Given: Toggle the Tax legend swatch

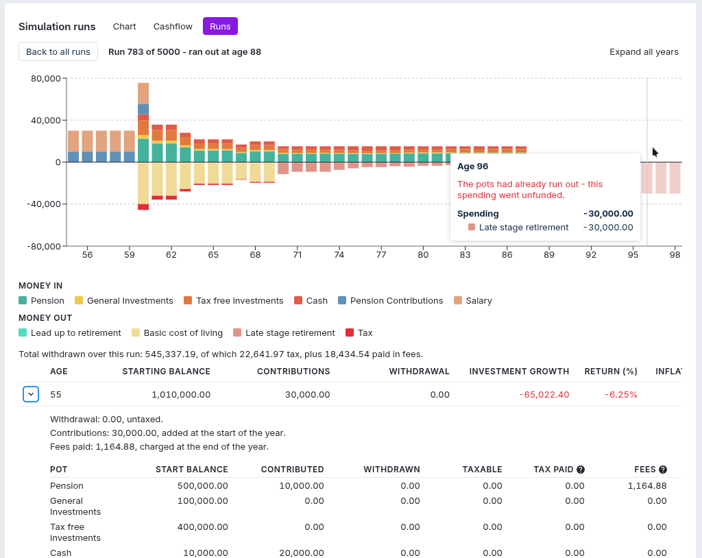Looking at the screenshot, I should 350,332.
